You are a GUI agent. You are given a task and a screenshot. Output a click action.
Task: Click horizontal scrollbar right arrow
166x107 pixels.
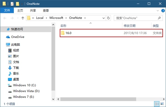[164, 99]
